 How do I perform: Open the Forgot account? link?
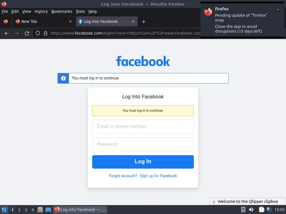coord(123,176)
